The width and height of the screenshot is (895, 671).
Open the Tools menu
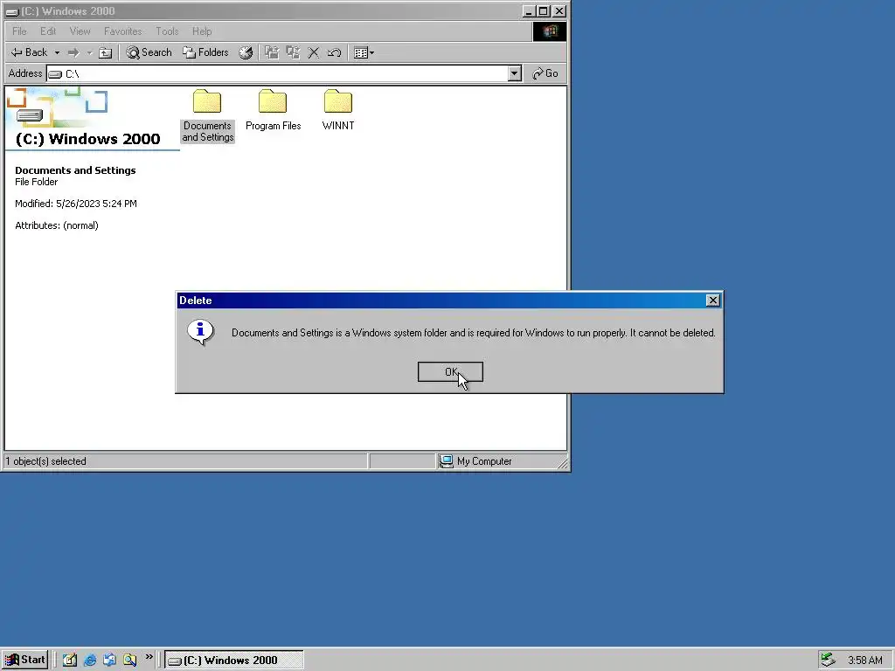point(167,31)
